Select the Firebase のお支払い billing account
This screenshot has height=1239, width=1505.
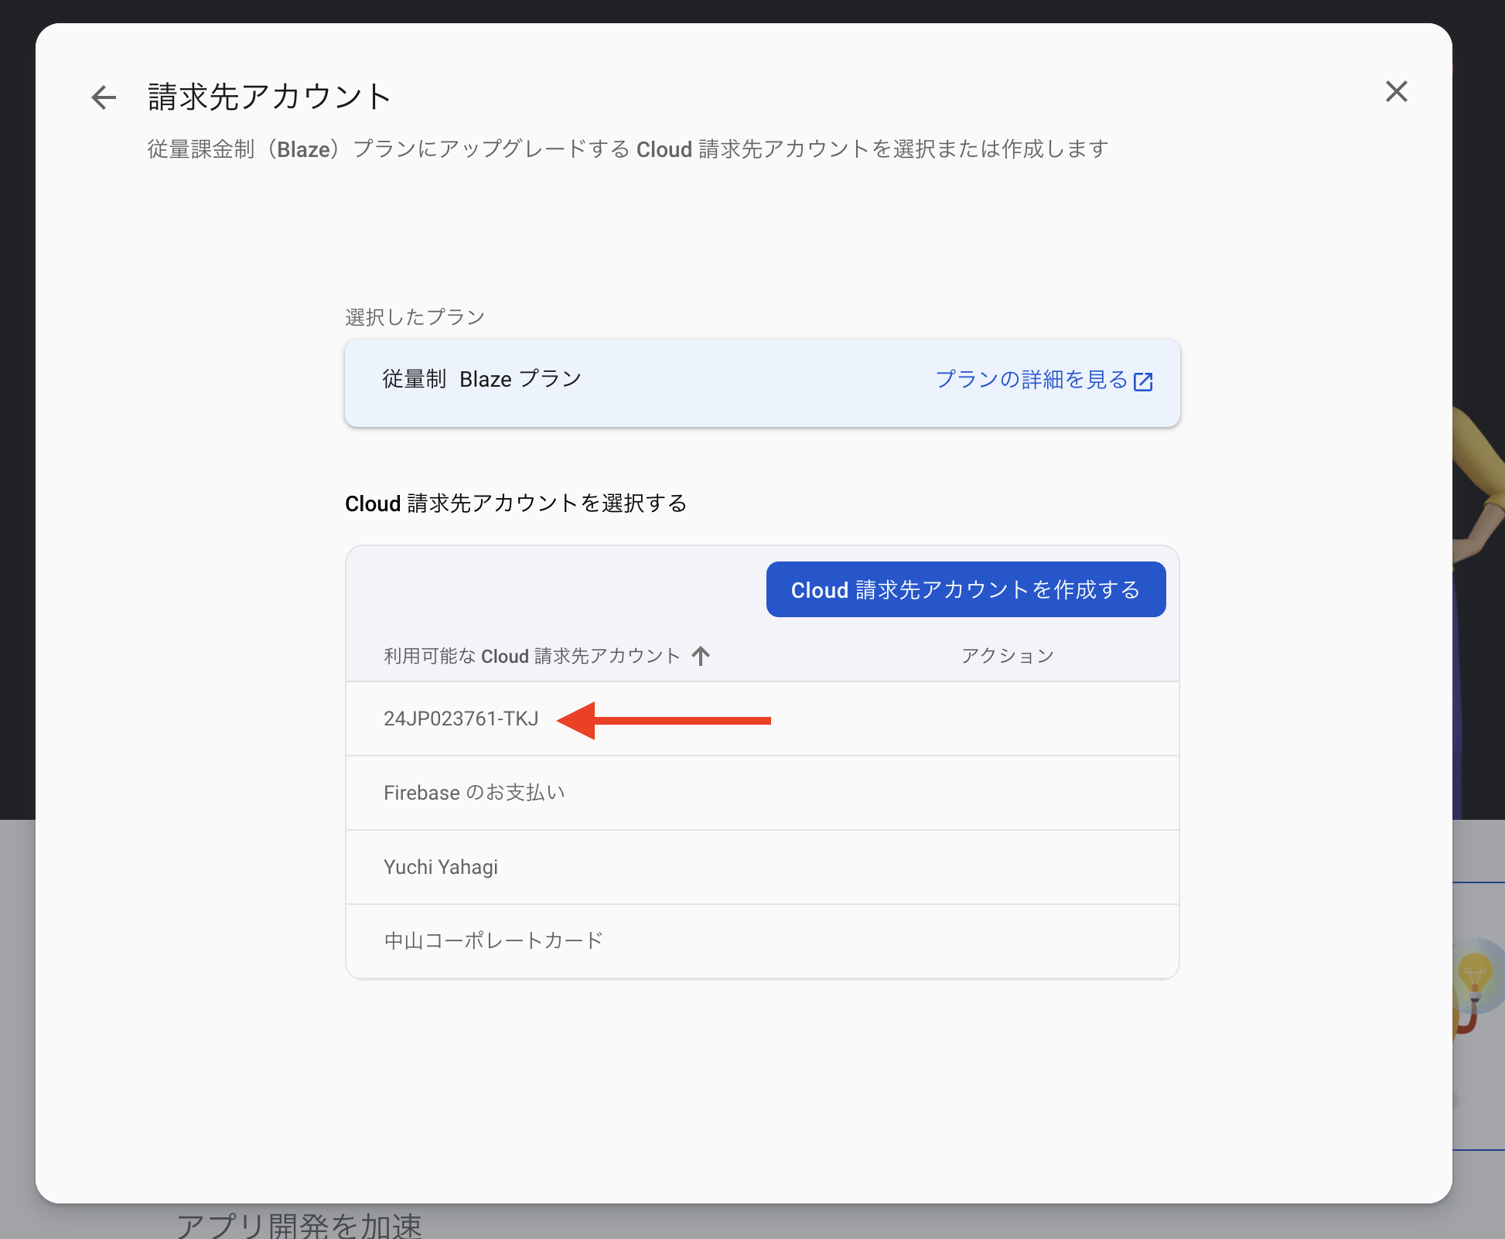(x=474, y=793)
